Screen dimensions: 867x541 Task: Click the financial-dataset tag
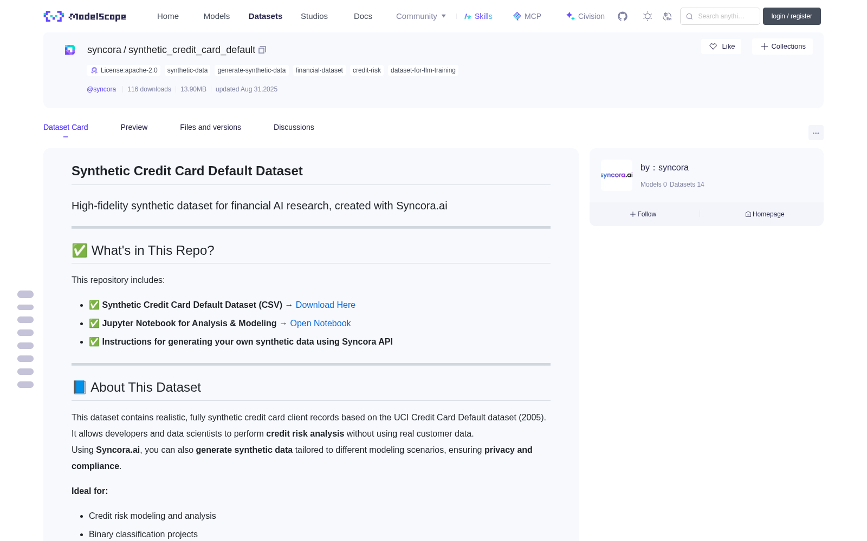319,70
